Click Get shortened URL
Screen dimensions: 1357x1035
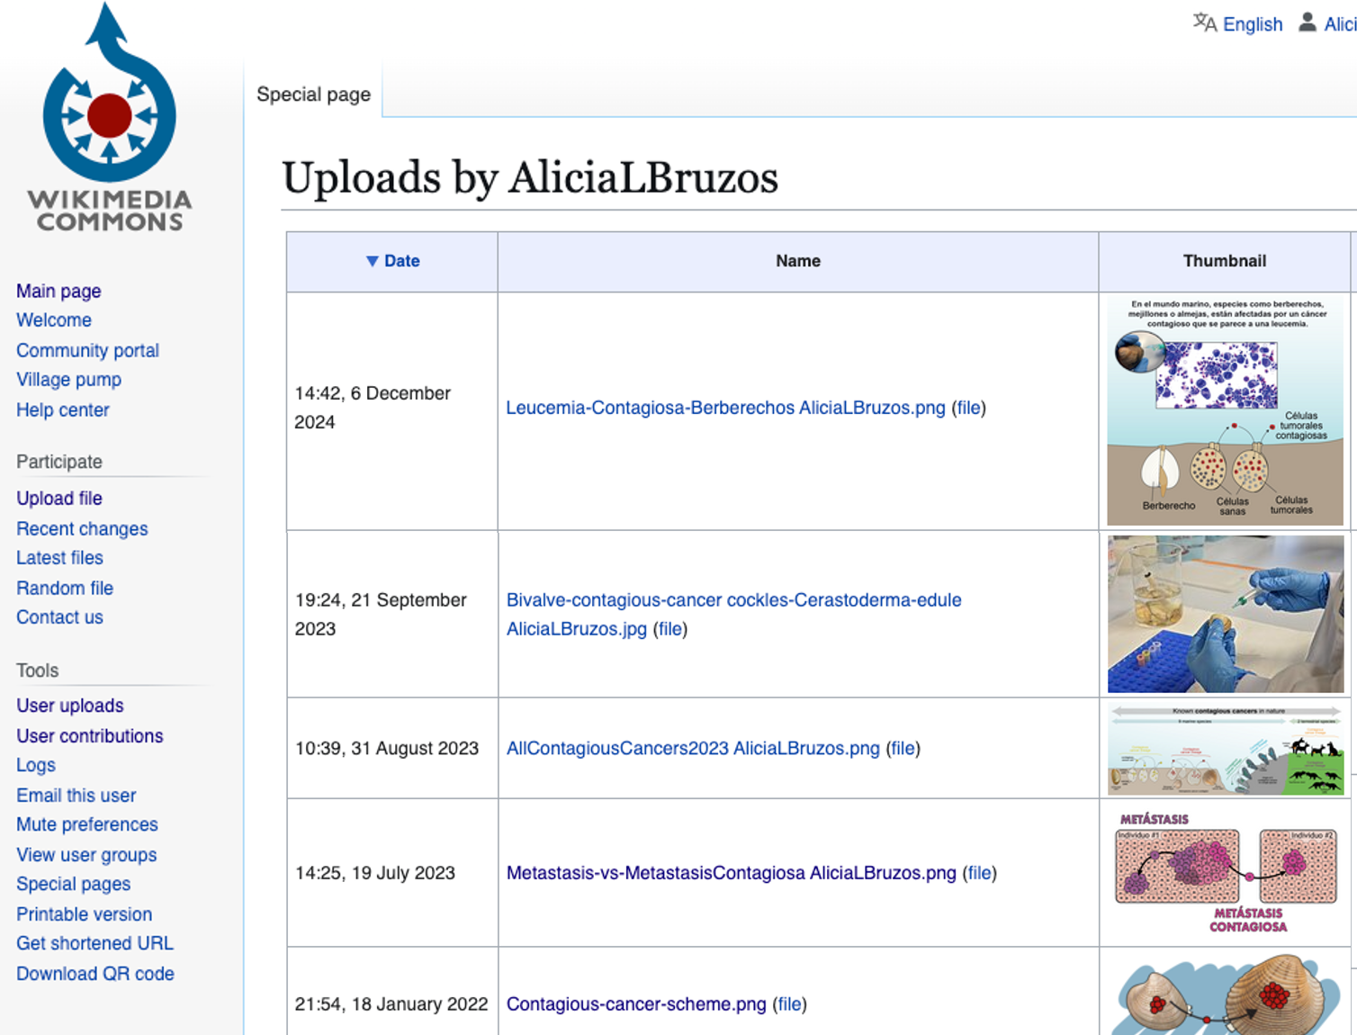click(x=94, y=943)
